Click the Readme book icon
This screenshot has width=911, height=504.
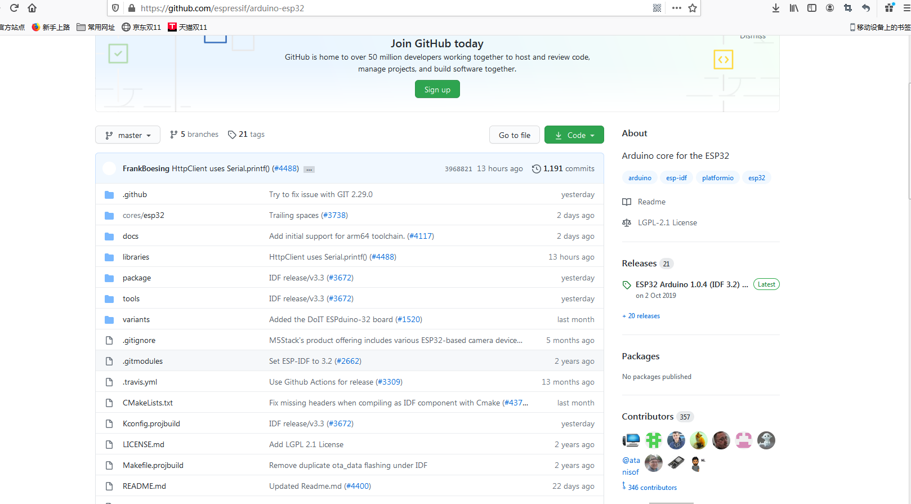coord(627,202)
